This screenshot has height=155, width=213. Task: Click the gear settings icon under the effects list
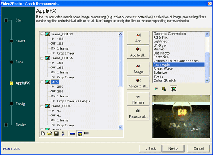tap(164, 89)
